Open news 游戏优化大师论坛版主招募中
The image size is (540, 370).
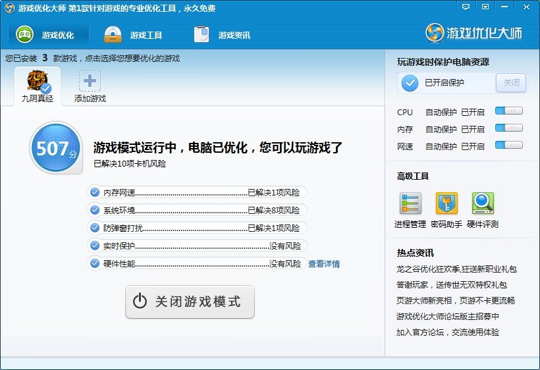(447, 316)
